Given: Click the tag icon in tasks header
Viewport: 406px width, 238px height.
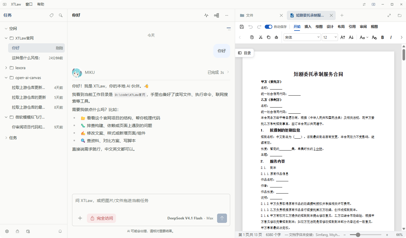Looking at the screenshot, I should [51, 15].
